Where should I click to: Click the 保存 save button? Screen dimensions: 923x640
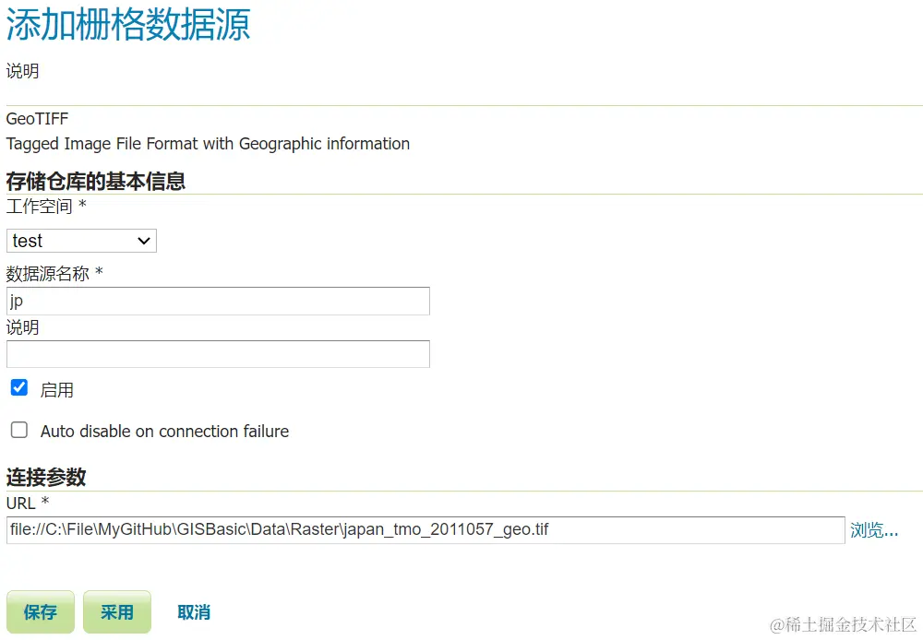pos(41,611)
